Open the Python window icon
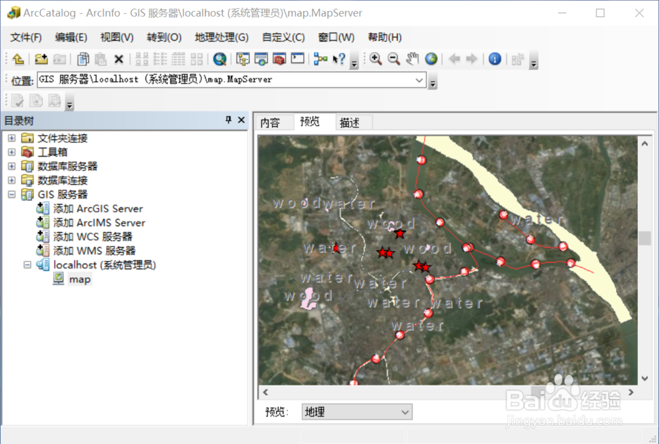The height and width of the screenshot is (444, 659). [x=298, y=59]
